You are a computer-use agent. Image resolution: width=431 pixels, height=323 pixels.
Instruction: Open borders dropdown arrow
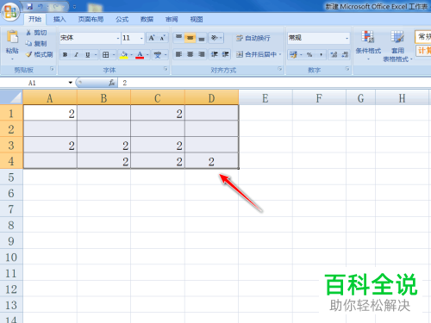(x=114, y=54)
